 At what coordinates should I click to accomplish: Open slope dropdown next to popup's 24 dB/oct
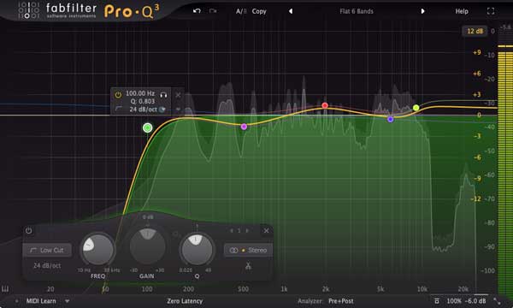[x=162, y=110]
